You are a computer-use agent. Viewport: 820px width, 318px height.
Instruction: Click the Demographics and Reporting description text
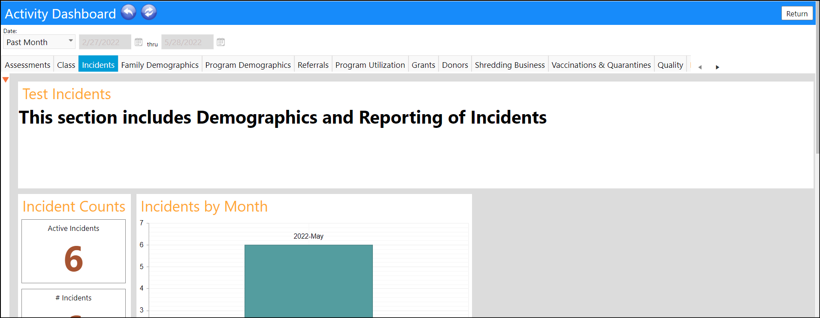click(283, 117)
